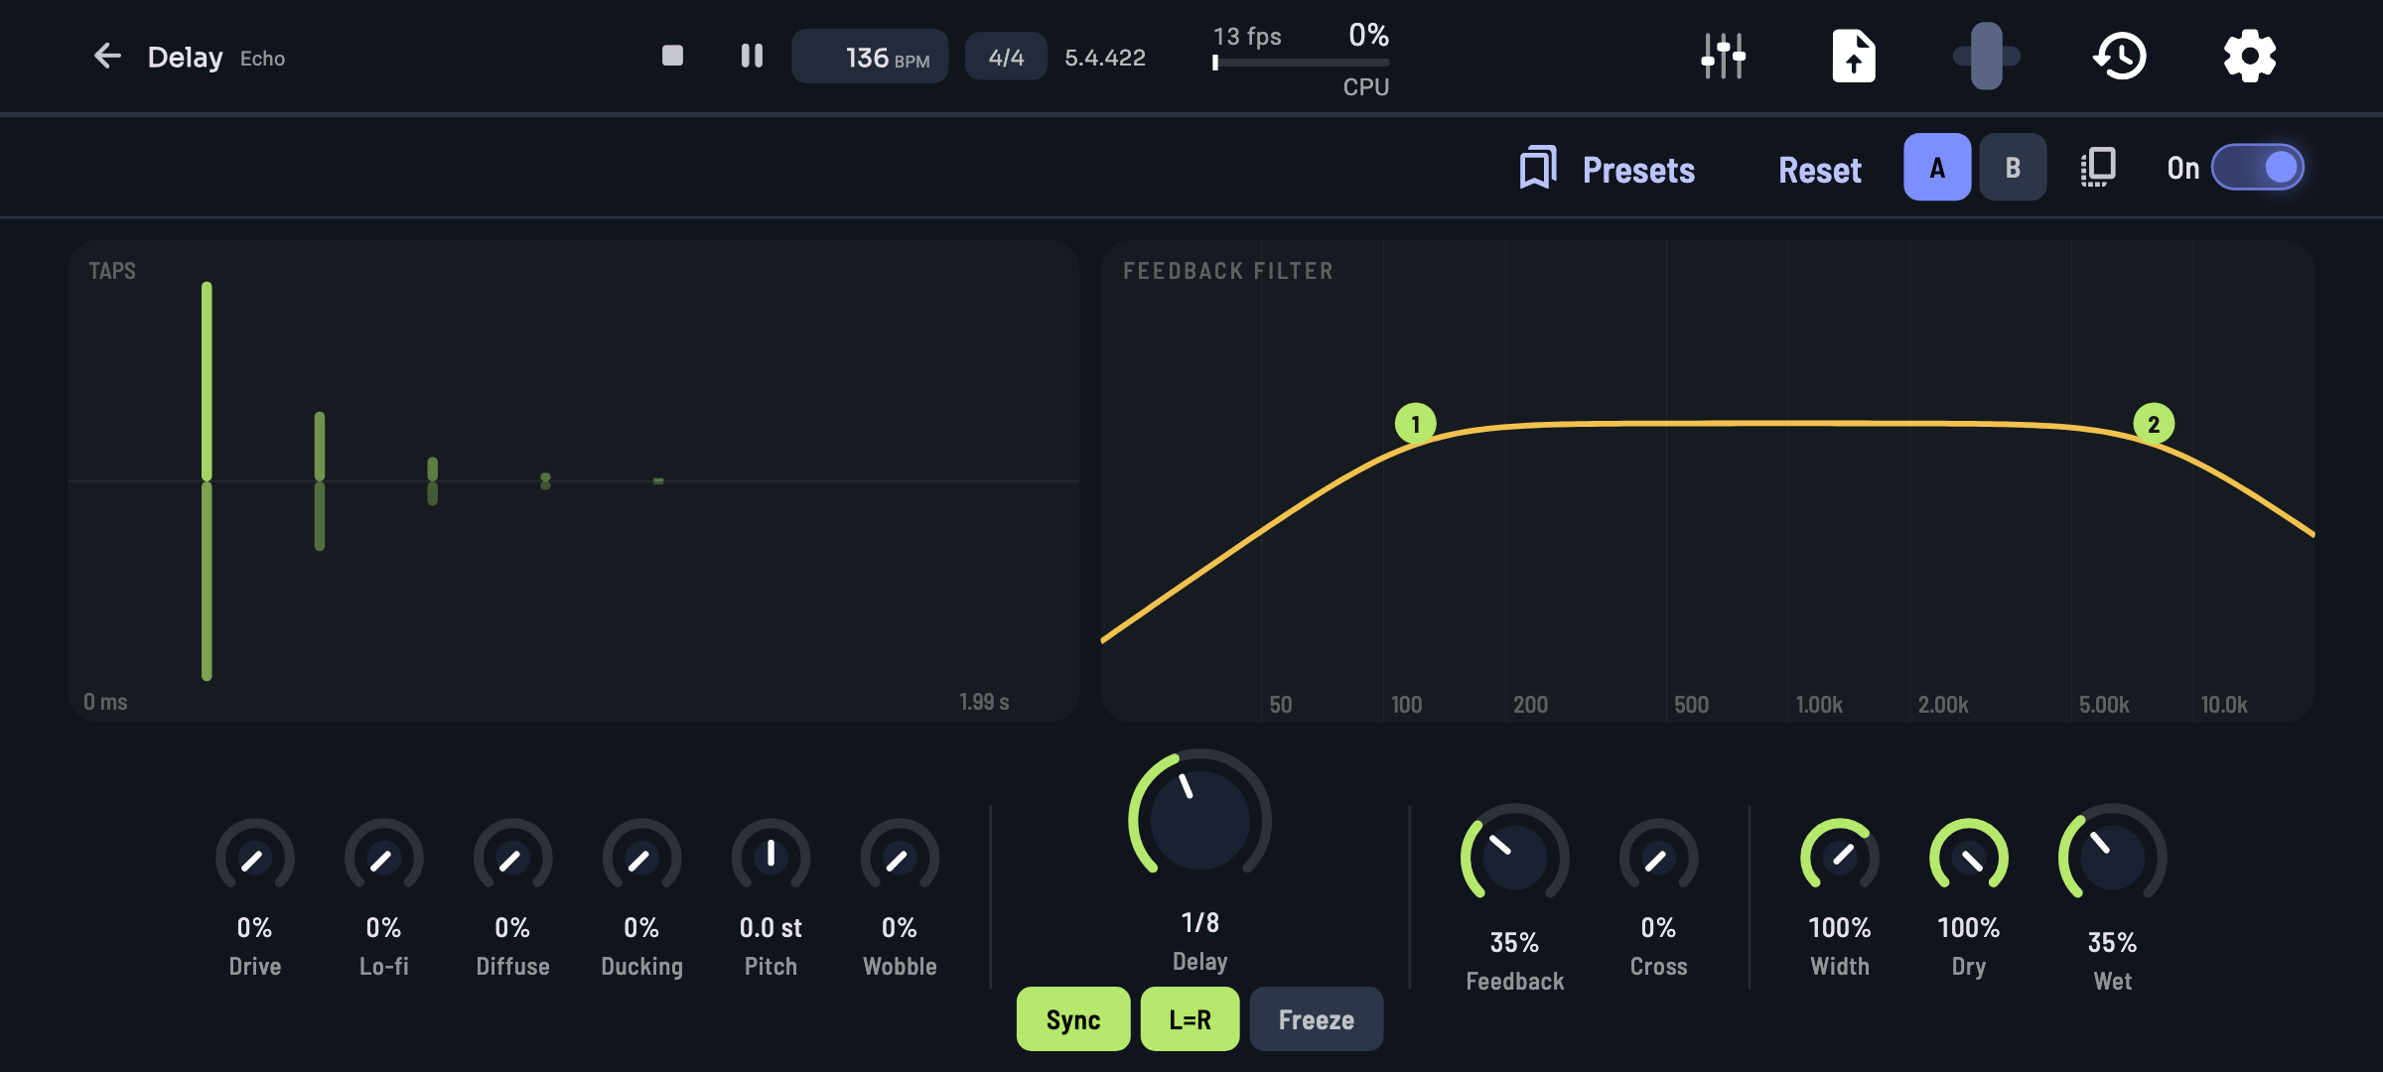Select the 136 BPM tempo field
2383x1072 pixels.
pos(870,57)
